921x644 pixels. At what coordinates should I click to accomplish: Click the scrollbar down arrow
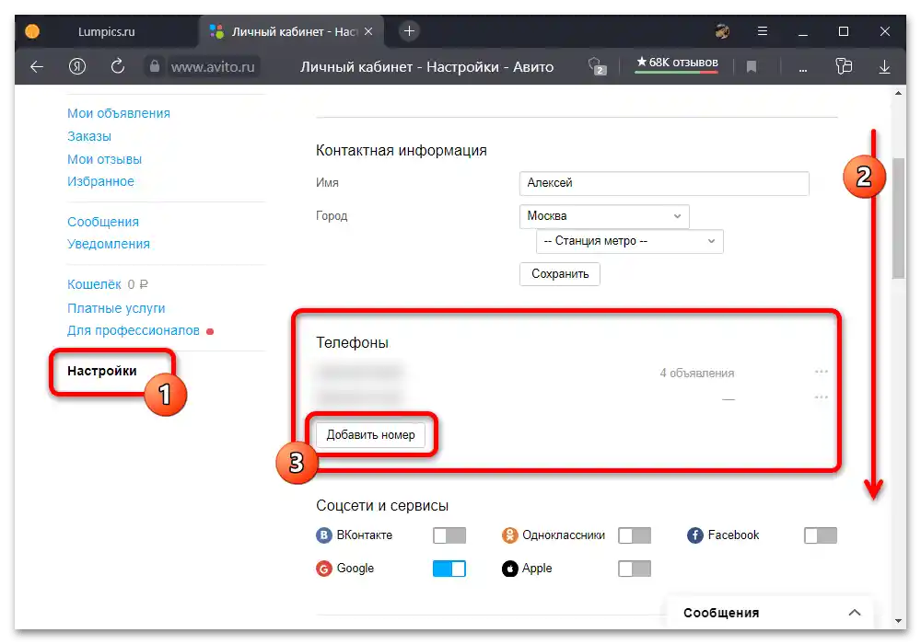pyautogui.click(x=898, y=620)
